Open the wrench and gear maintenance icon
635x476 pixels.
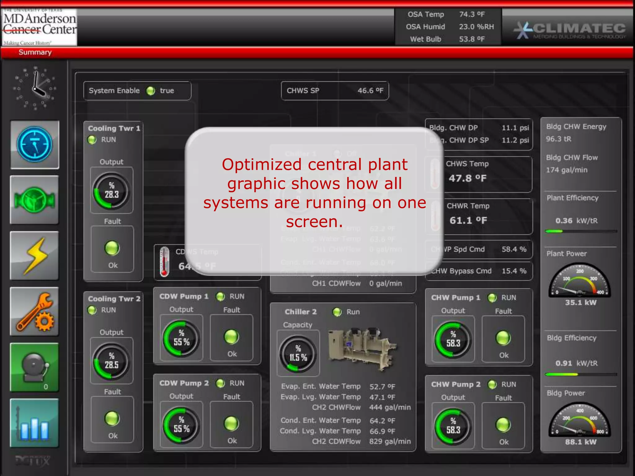pos(34,311)
